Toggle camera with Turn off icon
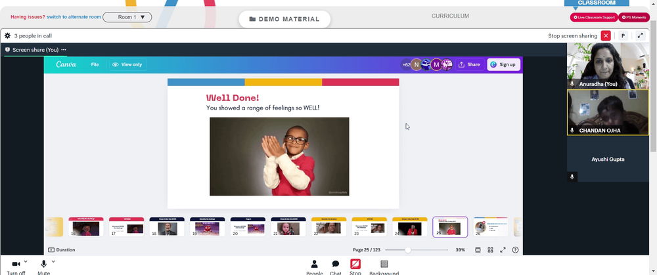The height and width of the screenshot is (275, 657). point(16,264)
